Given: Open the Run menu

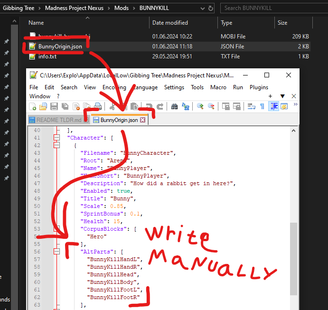Looking at the screenshot, I should [238, 87].
